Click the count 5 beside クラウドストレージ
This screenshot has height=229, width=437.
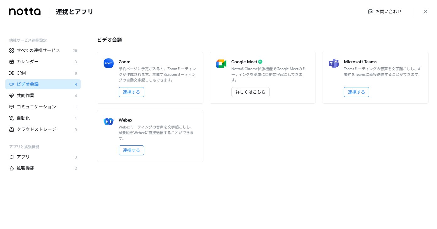coord(76,130)
